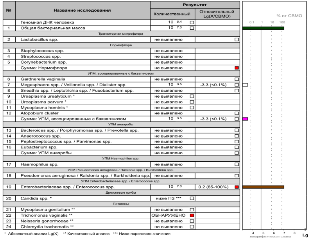
Task: Click the dark green bar for total bacterial mass
Action: (263, 28)
